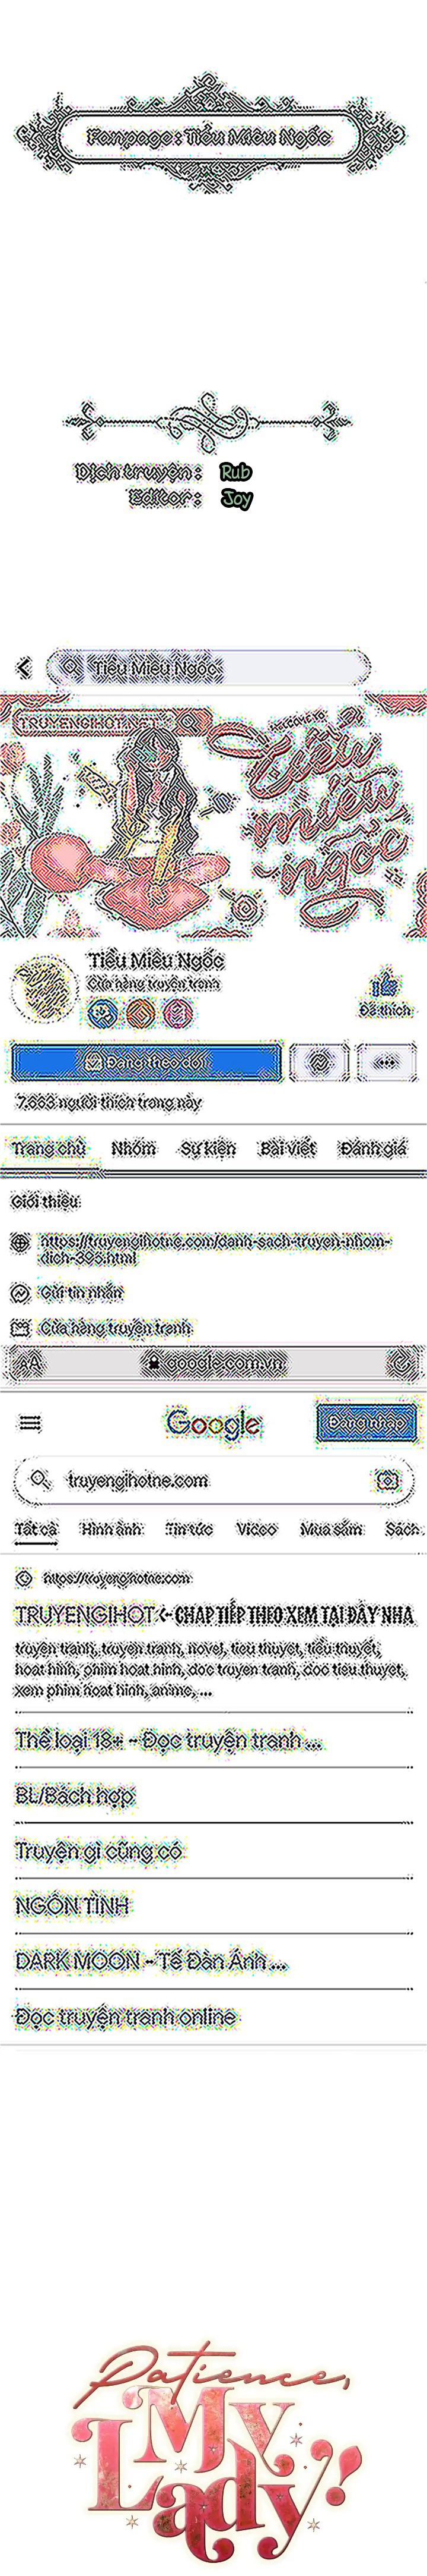427x2576 pixels.
Task: Click the Gửi tin nhắn messenger icon
Action: click(20, 1293)
